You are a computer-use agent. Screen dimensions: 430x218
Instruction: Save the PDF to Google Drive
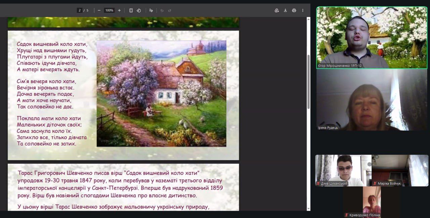(x=277, y=10)
